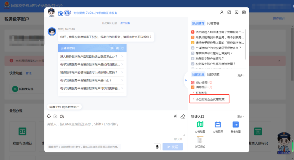The image size is (294, 160).
Task: Open the feedback edit icon in chat toolbar
Action: [x=55, y=116]
